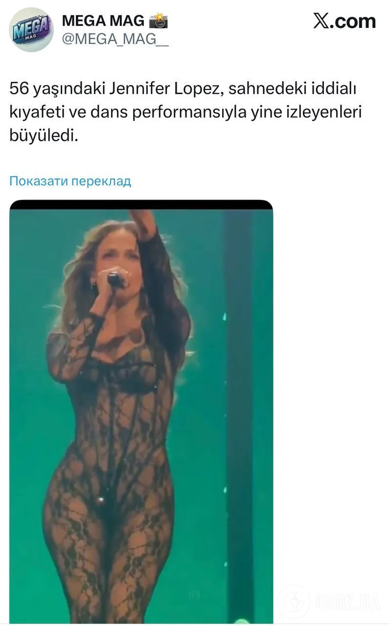Click 'Показати переклад' to translate the post
The height and width of the screenshot is (626, 389).
point(70,181)
